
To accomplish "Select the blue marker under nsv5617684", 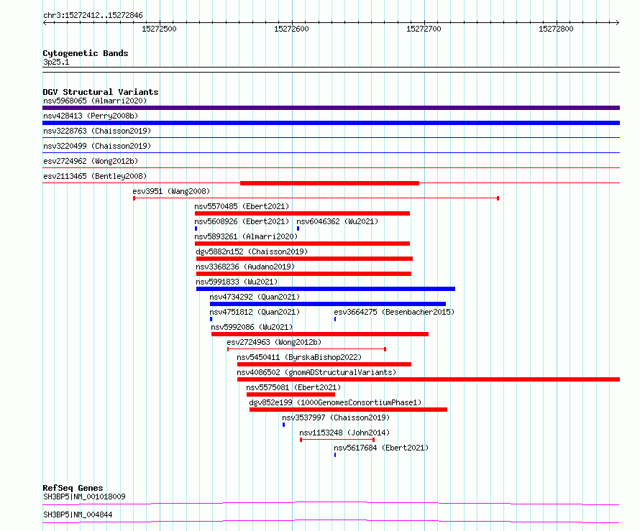I will pos(335,455).
